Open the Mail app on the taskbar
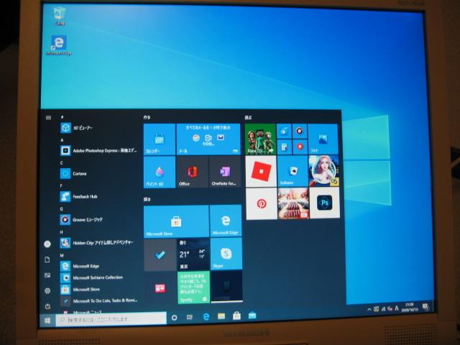The image size is (460, 345). [252, 316]
